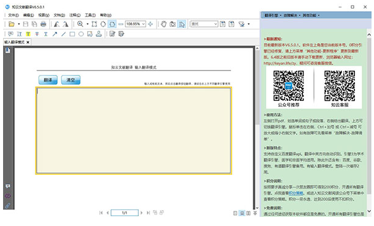Click the find previous page icon
Screen dimensions: 374x226
(x=222, y=24)
